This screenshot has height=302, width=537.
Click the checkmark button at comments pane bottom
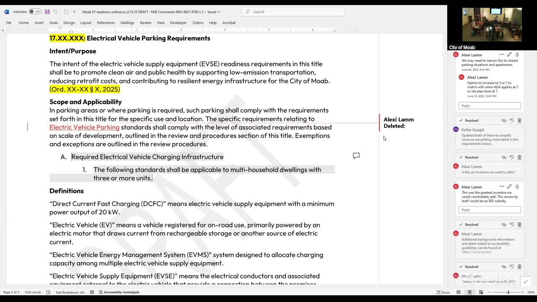(x=525, y=281)
